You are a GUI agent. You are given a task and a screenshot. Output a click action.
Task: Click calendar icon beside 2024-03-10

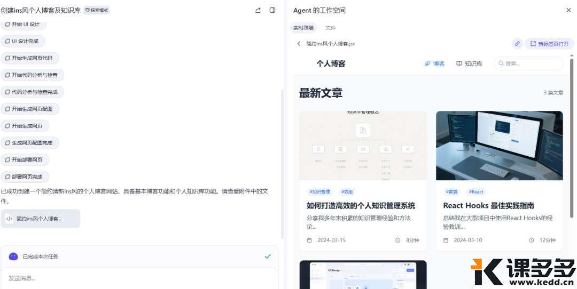tap(446, 240)
